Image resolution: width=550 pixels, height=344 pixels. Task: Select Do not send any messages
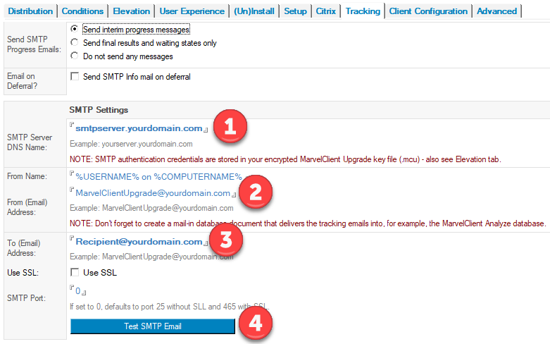tap(75, 56)
